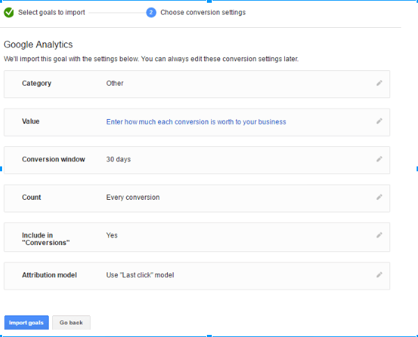The height and width of the screenshot is (337, 418).
Task: Click the 'Other' category value
Action: (x=115, y=83)
